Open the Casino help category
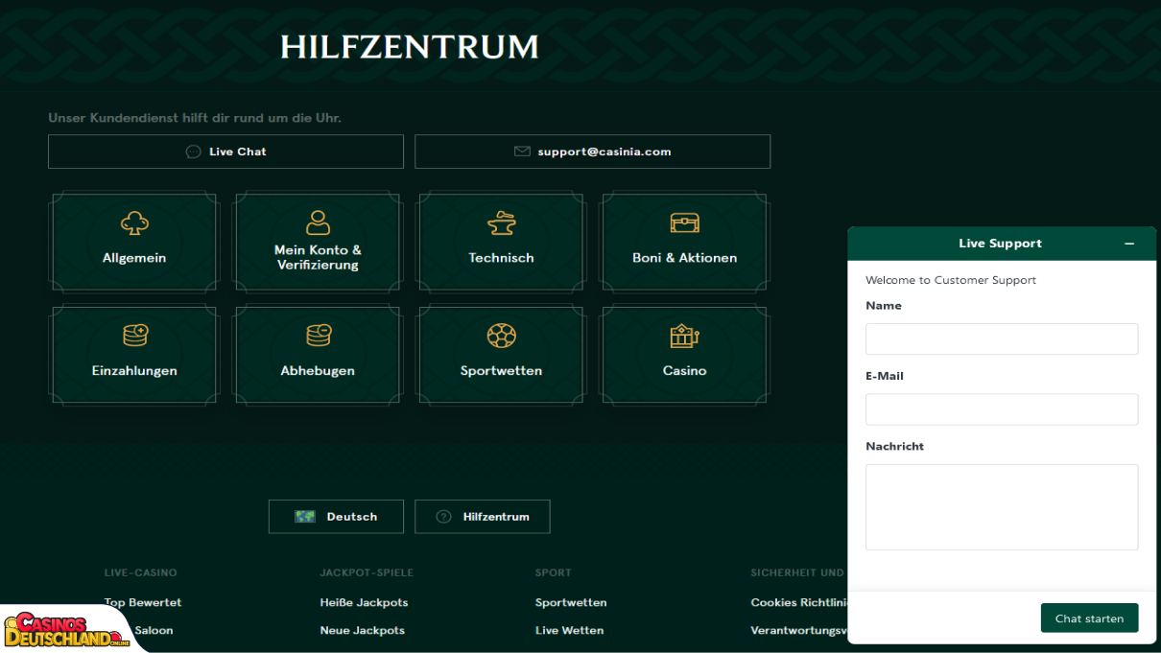The height and width of the screenshot is (653, 1161). coord(684,355)
